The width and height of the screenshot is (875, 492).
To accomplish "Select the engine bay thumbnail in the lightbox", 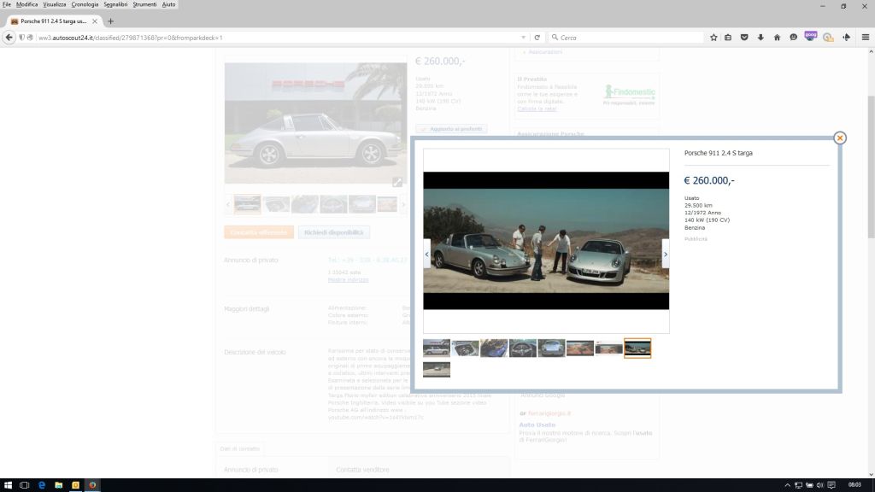I will point(465,348).
